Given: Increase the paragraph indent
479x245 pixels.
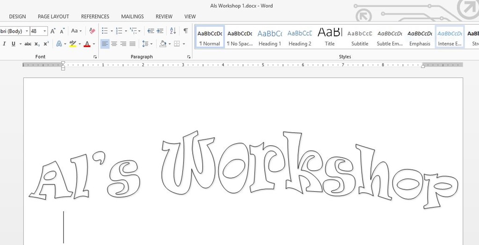Looking at the screenshot, I should coord(160,31).
